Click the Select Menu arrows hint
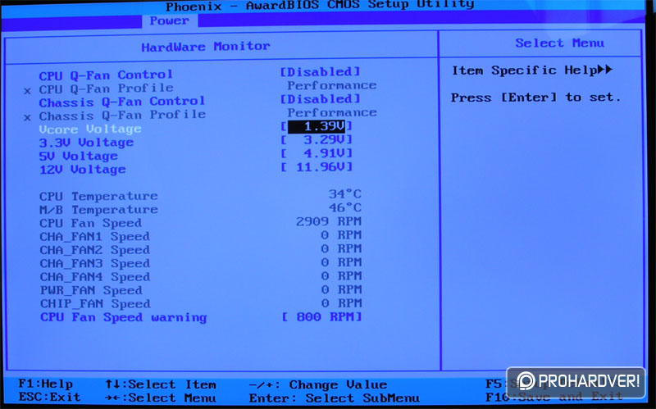 (161, 398)
